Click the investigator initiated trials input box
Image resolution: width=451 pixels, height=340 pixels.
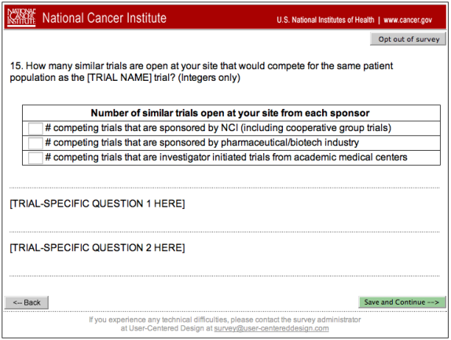(x=35, y=158)
